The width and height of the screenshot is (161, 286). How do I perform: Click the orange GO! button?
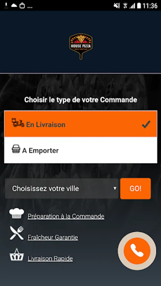click(x=136, y=188)
